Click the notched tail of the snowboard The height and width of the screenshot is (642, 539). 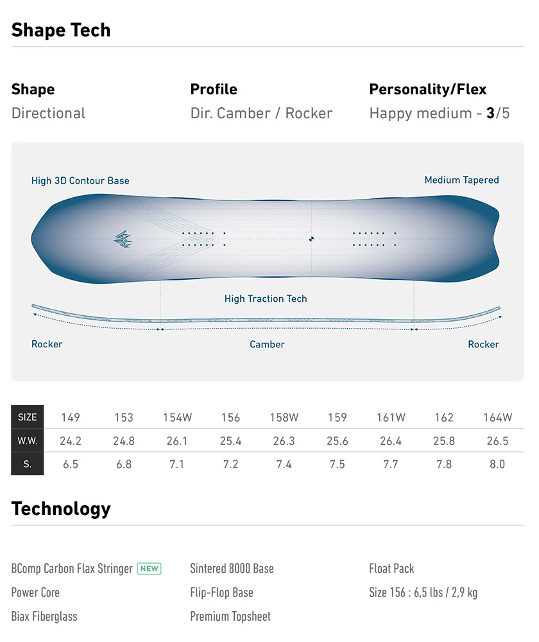pos(493,239)
